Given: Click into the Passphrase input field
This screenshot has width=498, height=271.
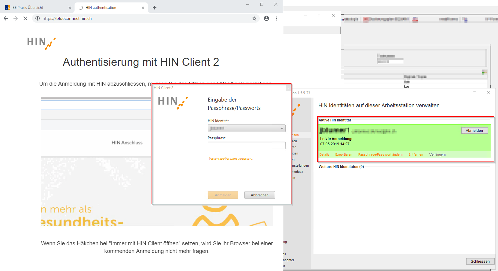Looking at the screenshot, I should 247,146.
